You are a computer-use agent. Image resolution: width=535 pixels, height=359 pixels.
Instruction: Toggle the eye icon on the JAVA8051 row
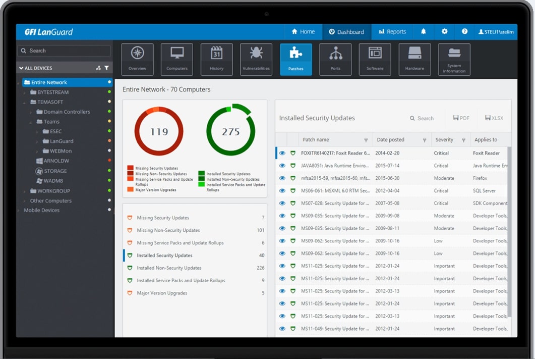283,165
